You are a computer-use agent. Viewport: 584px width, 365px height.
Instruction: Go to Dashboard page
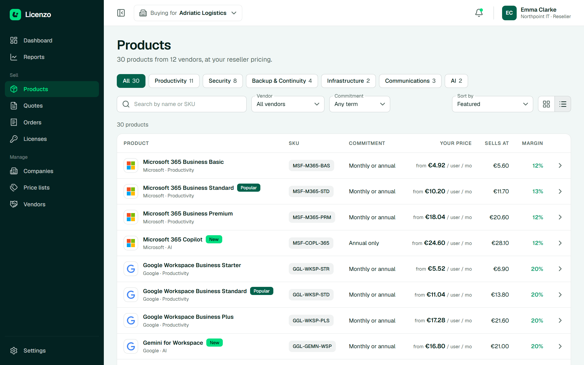(52, 41)
